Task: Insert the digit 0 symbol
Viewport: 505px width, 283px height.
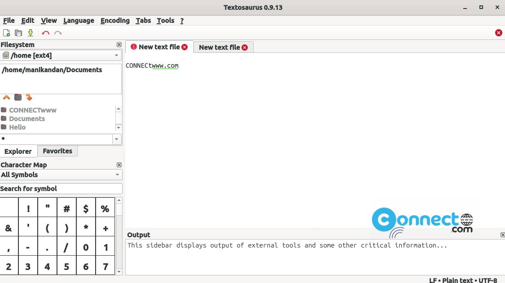Action: coord(86,246)
